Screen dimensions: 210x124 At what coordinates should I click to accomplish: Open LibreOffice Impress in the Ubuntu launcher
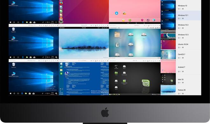click(x=61, y=15)
